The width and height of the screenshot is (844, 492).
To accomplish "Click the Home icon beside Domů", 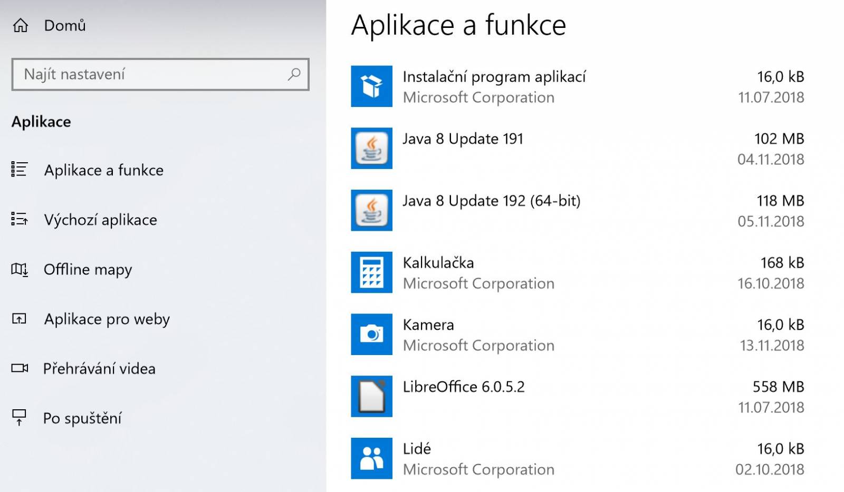I will [21, 25].
